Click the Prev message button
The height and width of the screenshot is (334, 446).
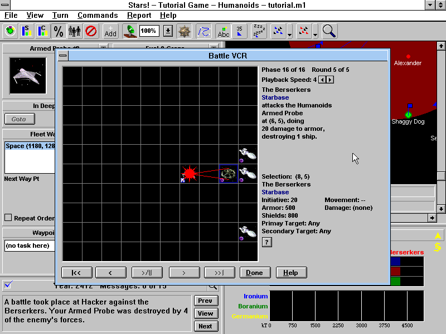(x=206, y=301)
